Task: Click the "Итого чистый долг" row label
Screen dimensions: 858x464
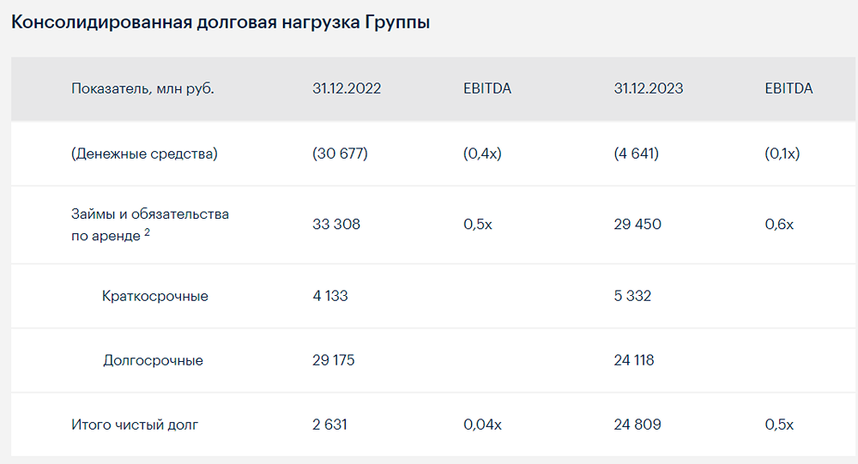Action: click(135, 425)
